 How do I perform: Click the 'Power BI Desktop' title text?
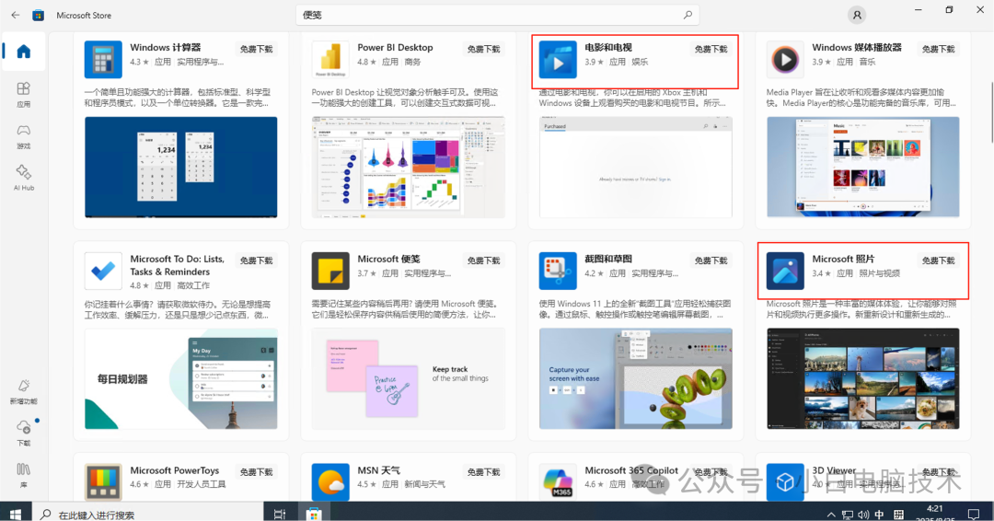(x=395, y=48)
